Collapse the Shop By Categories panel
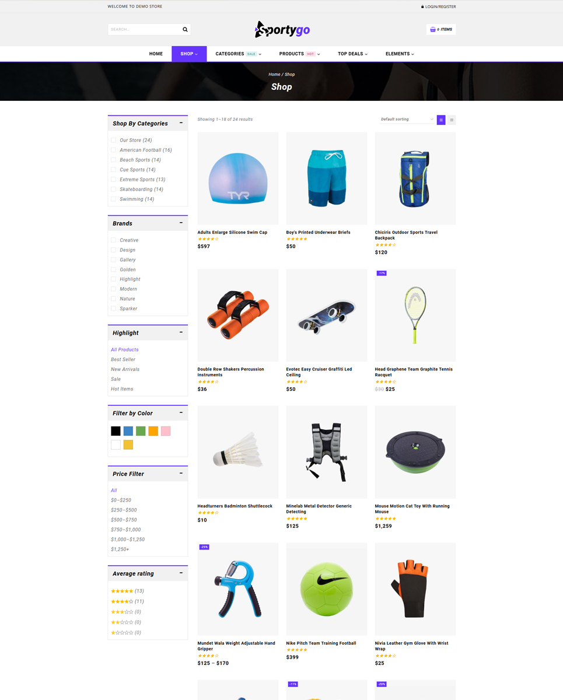This screenshot has height=700, width=563. click(181, 123)
